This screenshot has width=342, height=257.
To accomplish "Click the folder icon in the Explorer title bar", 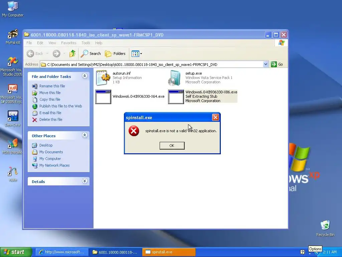I will 27,35.
